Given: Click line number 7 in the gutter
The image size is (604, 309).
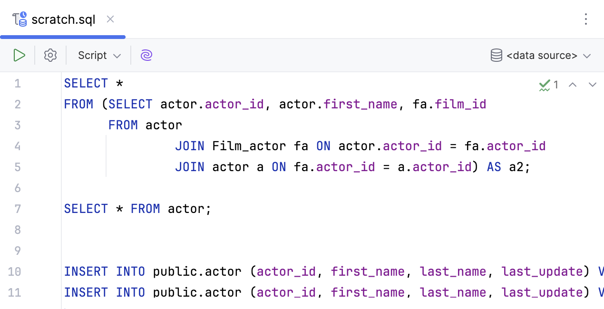Looking at the screenshot, I should (18, 209).
